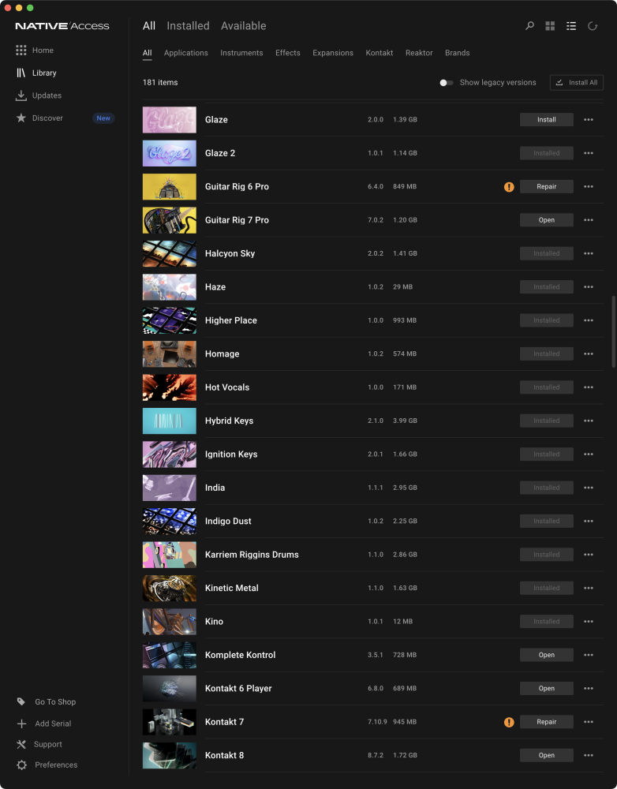Open more options for Guitar Rig 7 Pro
This screenshot has height=789, width=617.
(x=589, y=220)
